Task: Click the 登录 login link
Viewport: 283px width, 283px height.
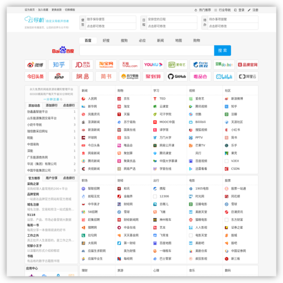Action: pos(239,10)
